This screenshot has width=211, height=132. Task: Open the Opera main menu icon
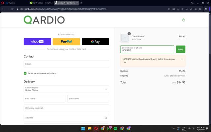click(x=3, y=3)
